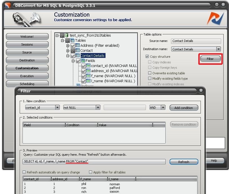The height and width of the screenshot is (194, 229).
Task: Close the DBConvert main window
Action: click(x=223, y=5)
